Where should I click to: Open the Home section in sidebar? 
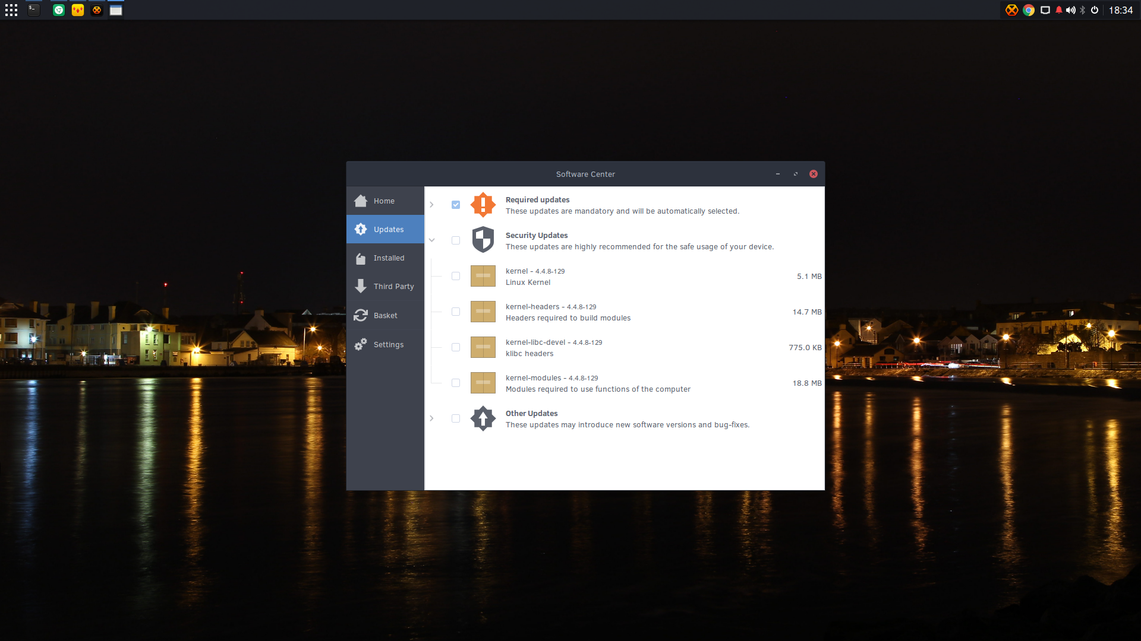point(385,201)
